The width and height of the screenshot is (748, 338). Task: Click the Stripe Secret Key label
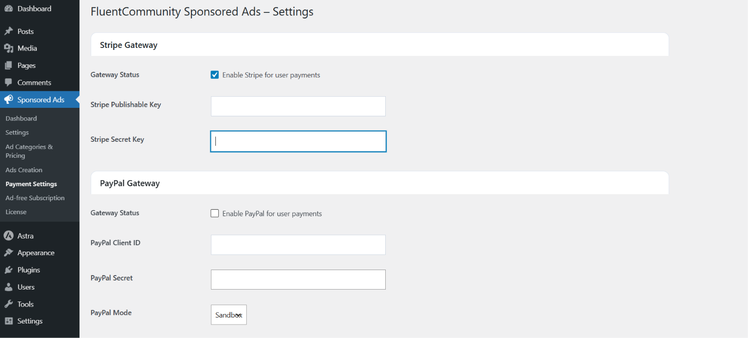point(117,139)
